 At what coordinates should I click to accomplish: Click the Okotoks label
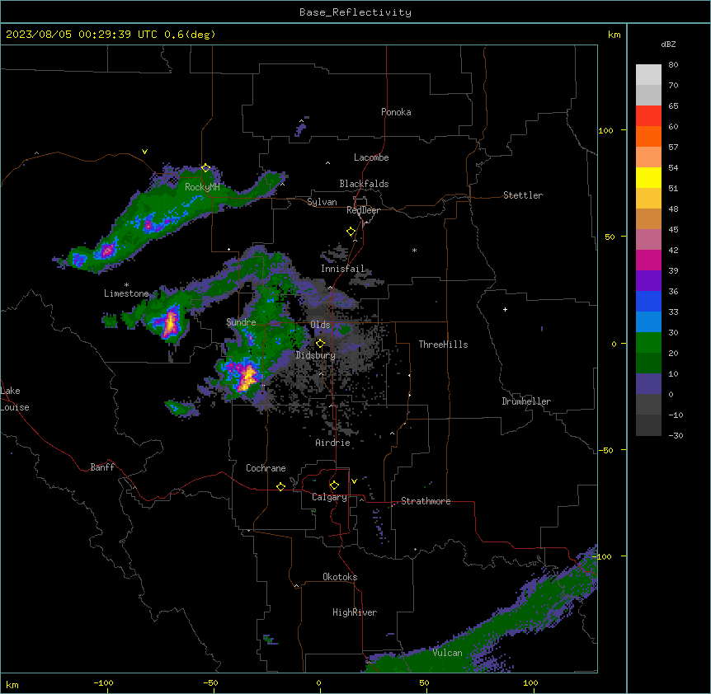(340, 577)
